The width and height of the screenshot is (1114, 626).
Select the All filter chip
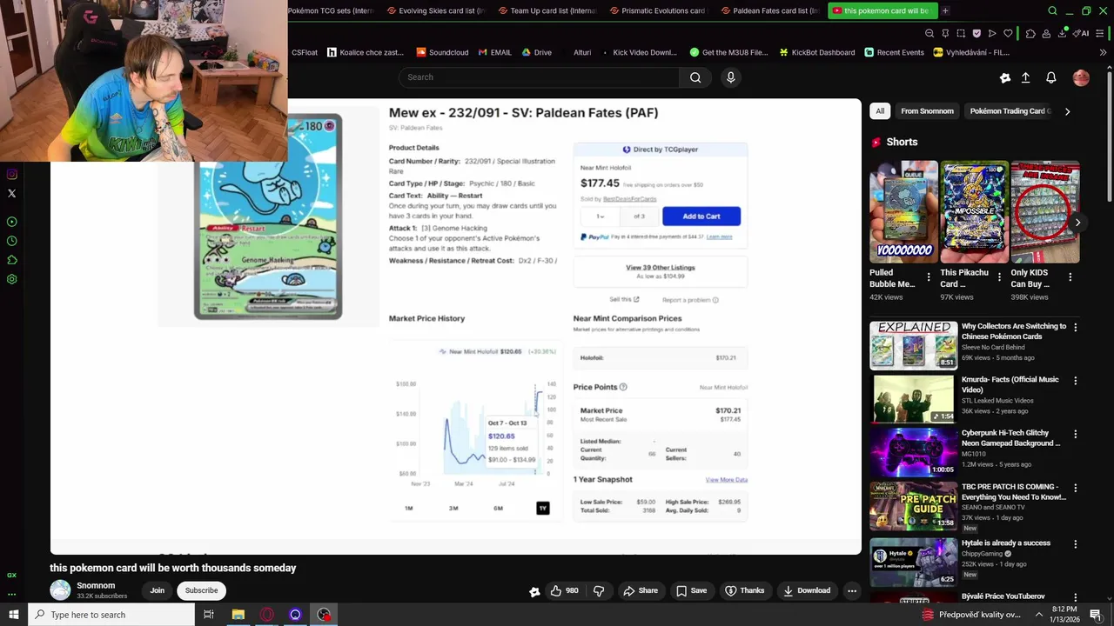coord(880,111)
